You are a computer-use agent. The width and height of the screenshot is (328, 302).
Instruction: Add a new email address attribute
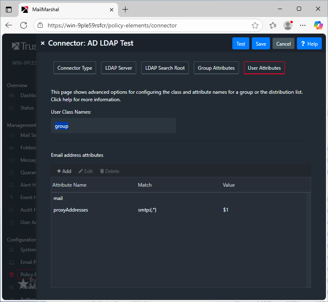[64, 171]
